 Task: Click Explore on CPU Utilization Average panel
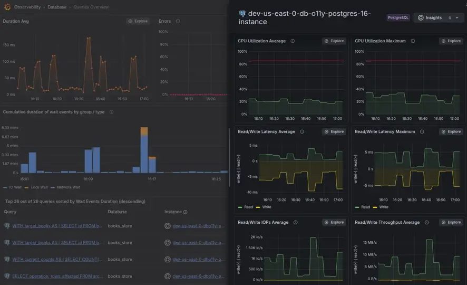[x=334, y=41]
